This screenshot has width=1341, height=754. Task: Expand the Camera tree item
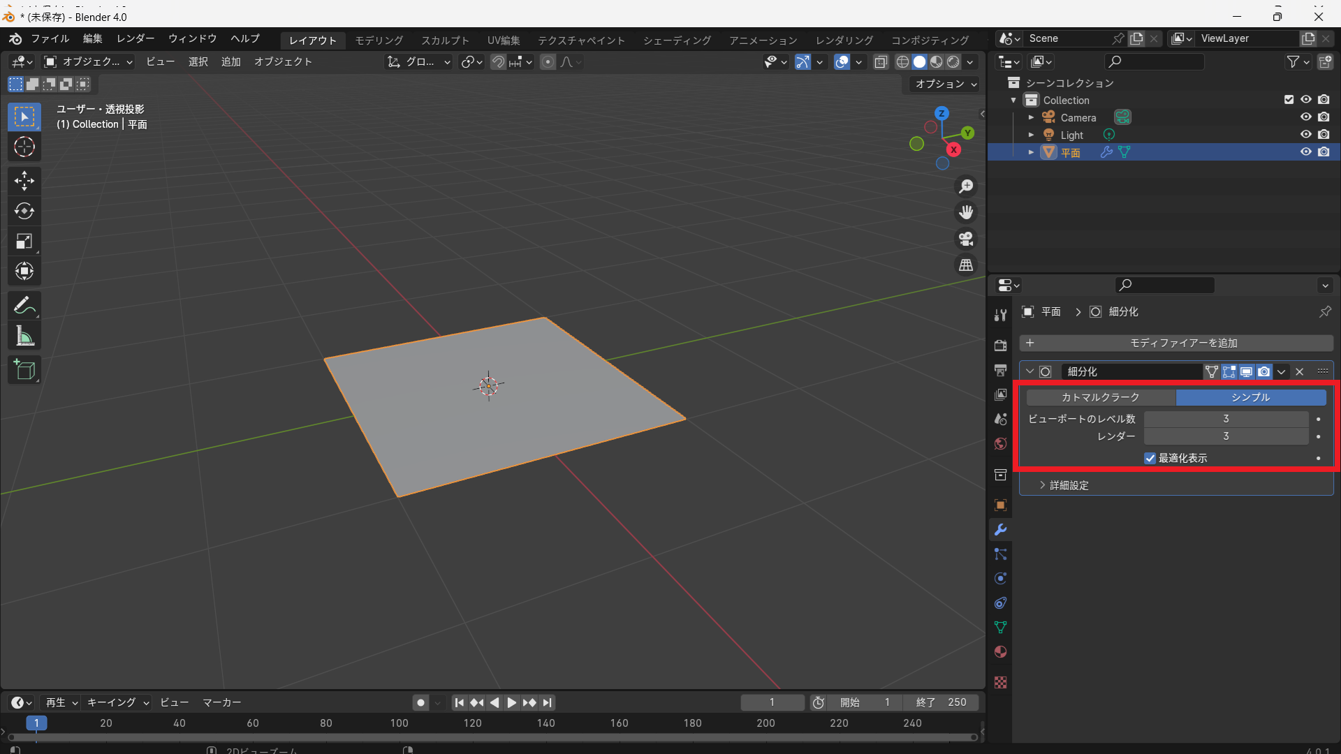(x=1031, y=117)
